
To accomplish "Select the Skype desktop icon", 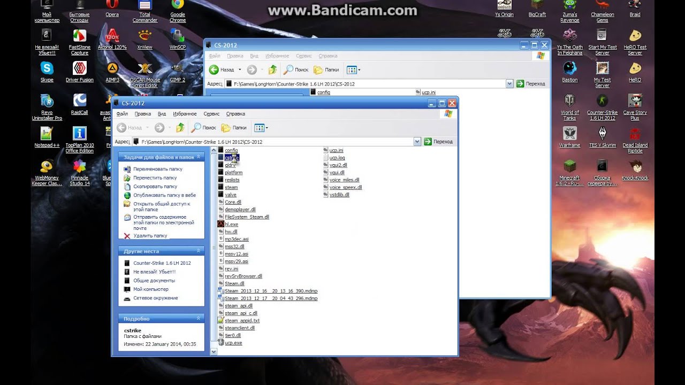I will [47, 72].
